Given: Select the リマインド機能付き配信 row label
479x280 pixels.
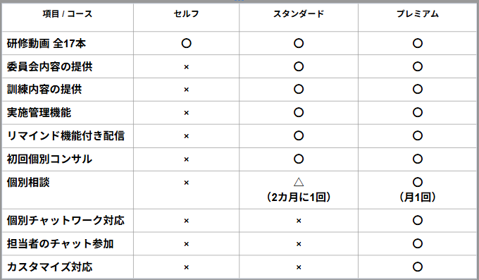Looking at the screenshot, I should 66,135.
